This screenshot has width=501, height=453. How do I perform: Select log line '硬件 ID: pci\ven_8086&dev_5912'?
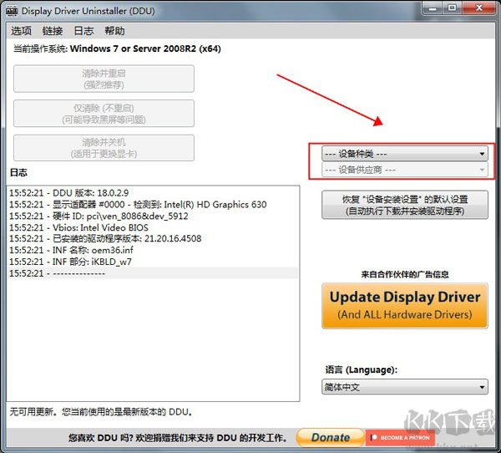click(x=153, y=216)
